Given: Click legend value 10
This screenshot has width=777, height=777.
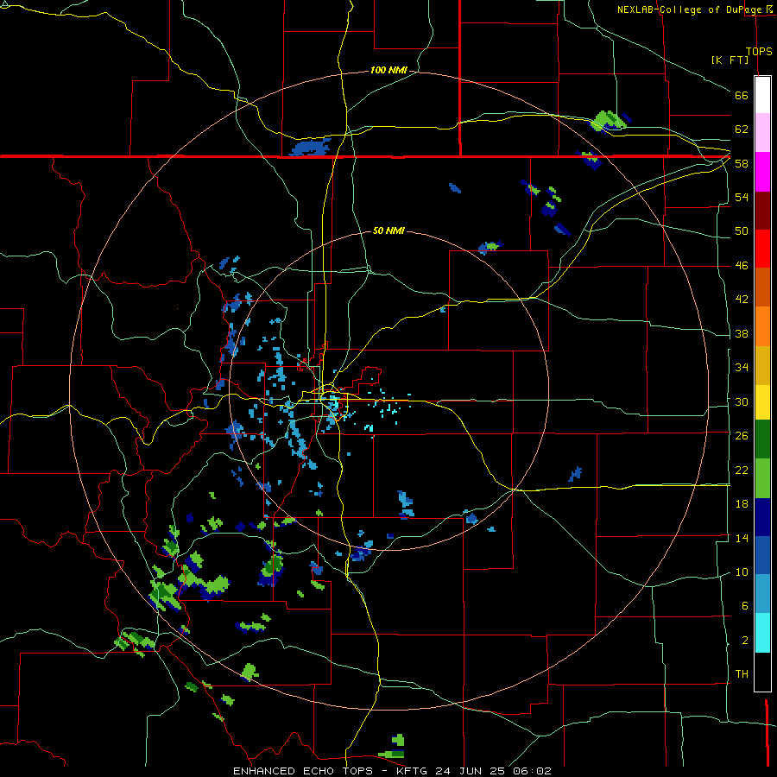Looking at the screenshot, I should pos(742,572).
